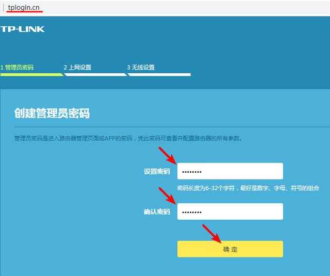Image resolution: width=330 pixels, height=276 pixels.
Task: Focus the 设置密码 password field
Action: [x=230, y=171]
